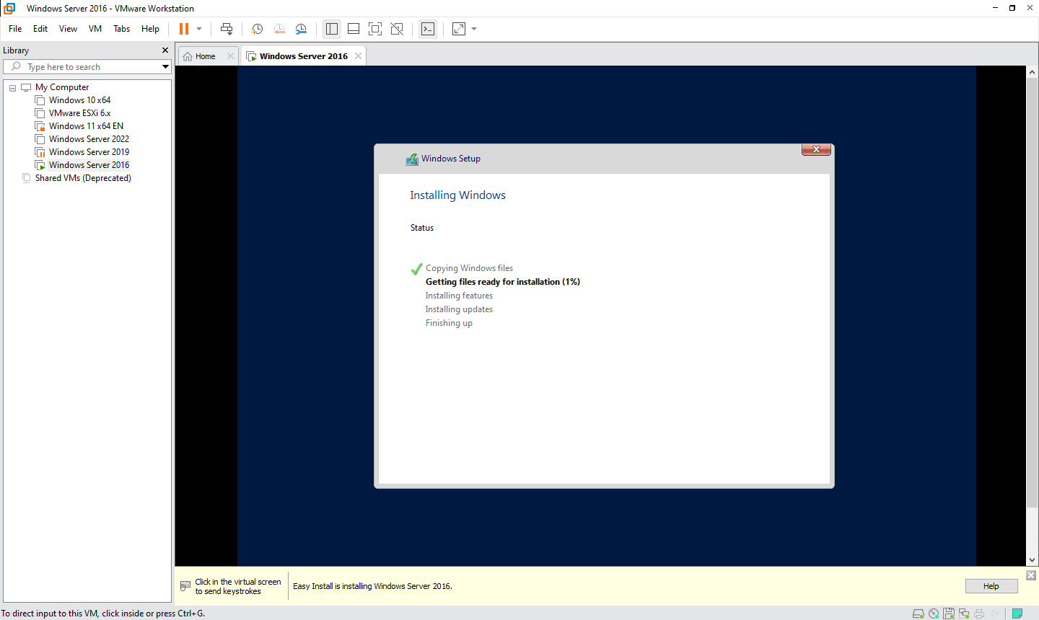Toggle the thumbnail bar view button
Screen dimensions: 1039x620
pyautogui.click(x=354, y=29)
